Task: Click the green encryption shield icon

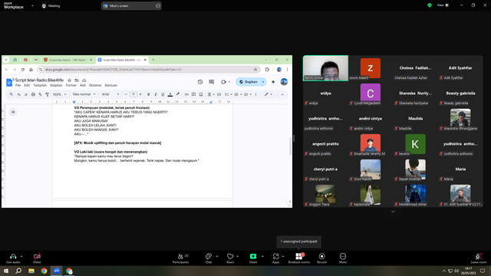Action: point(430,5)
